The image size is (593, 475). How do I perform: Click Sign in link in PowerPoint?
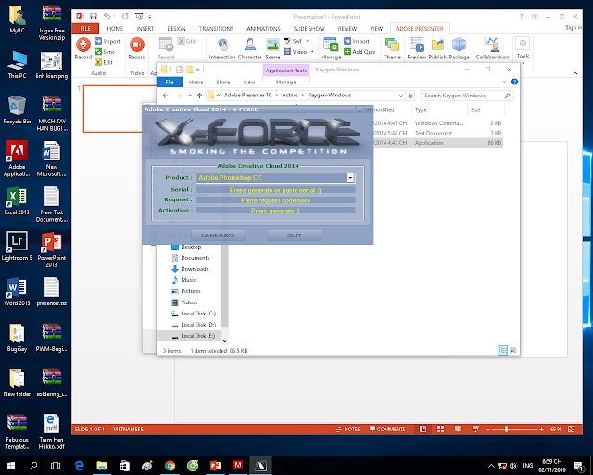pos(574,27)
